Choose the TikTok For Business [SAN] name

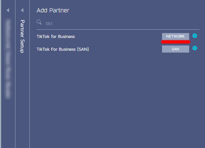[x=63, y=49]
